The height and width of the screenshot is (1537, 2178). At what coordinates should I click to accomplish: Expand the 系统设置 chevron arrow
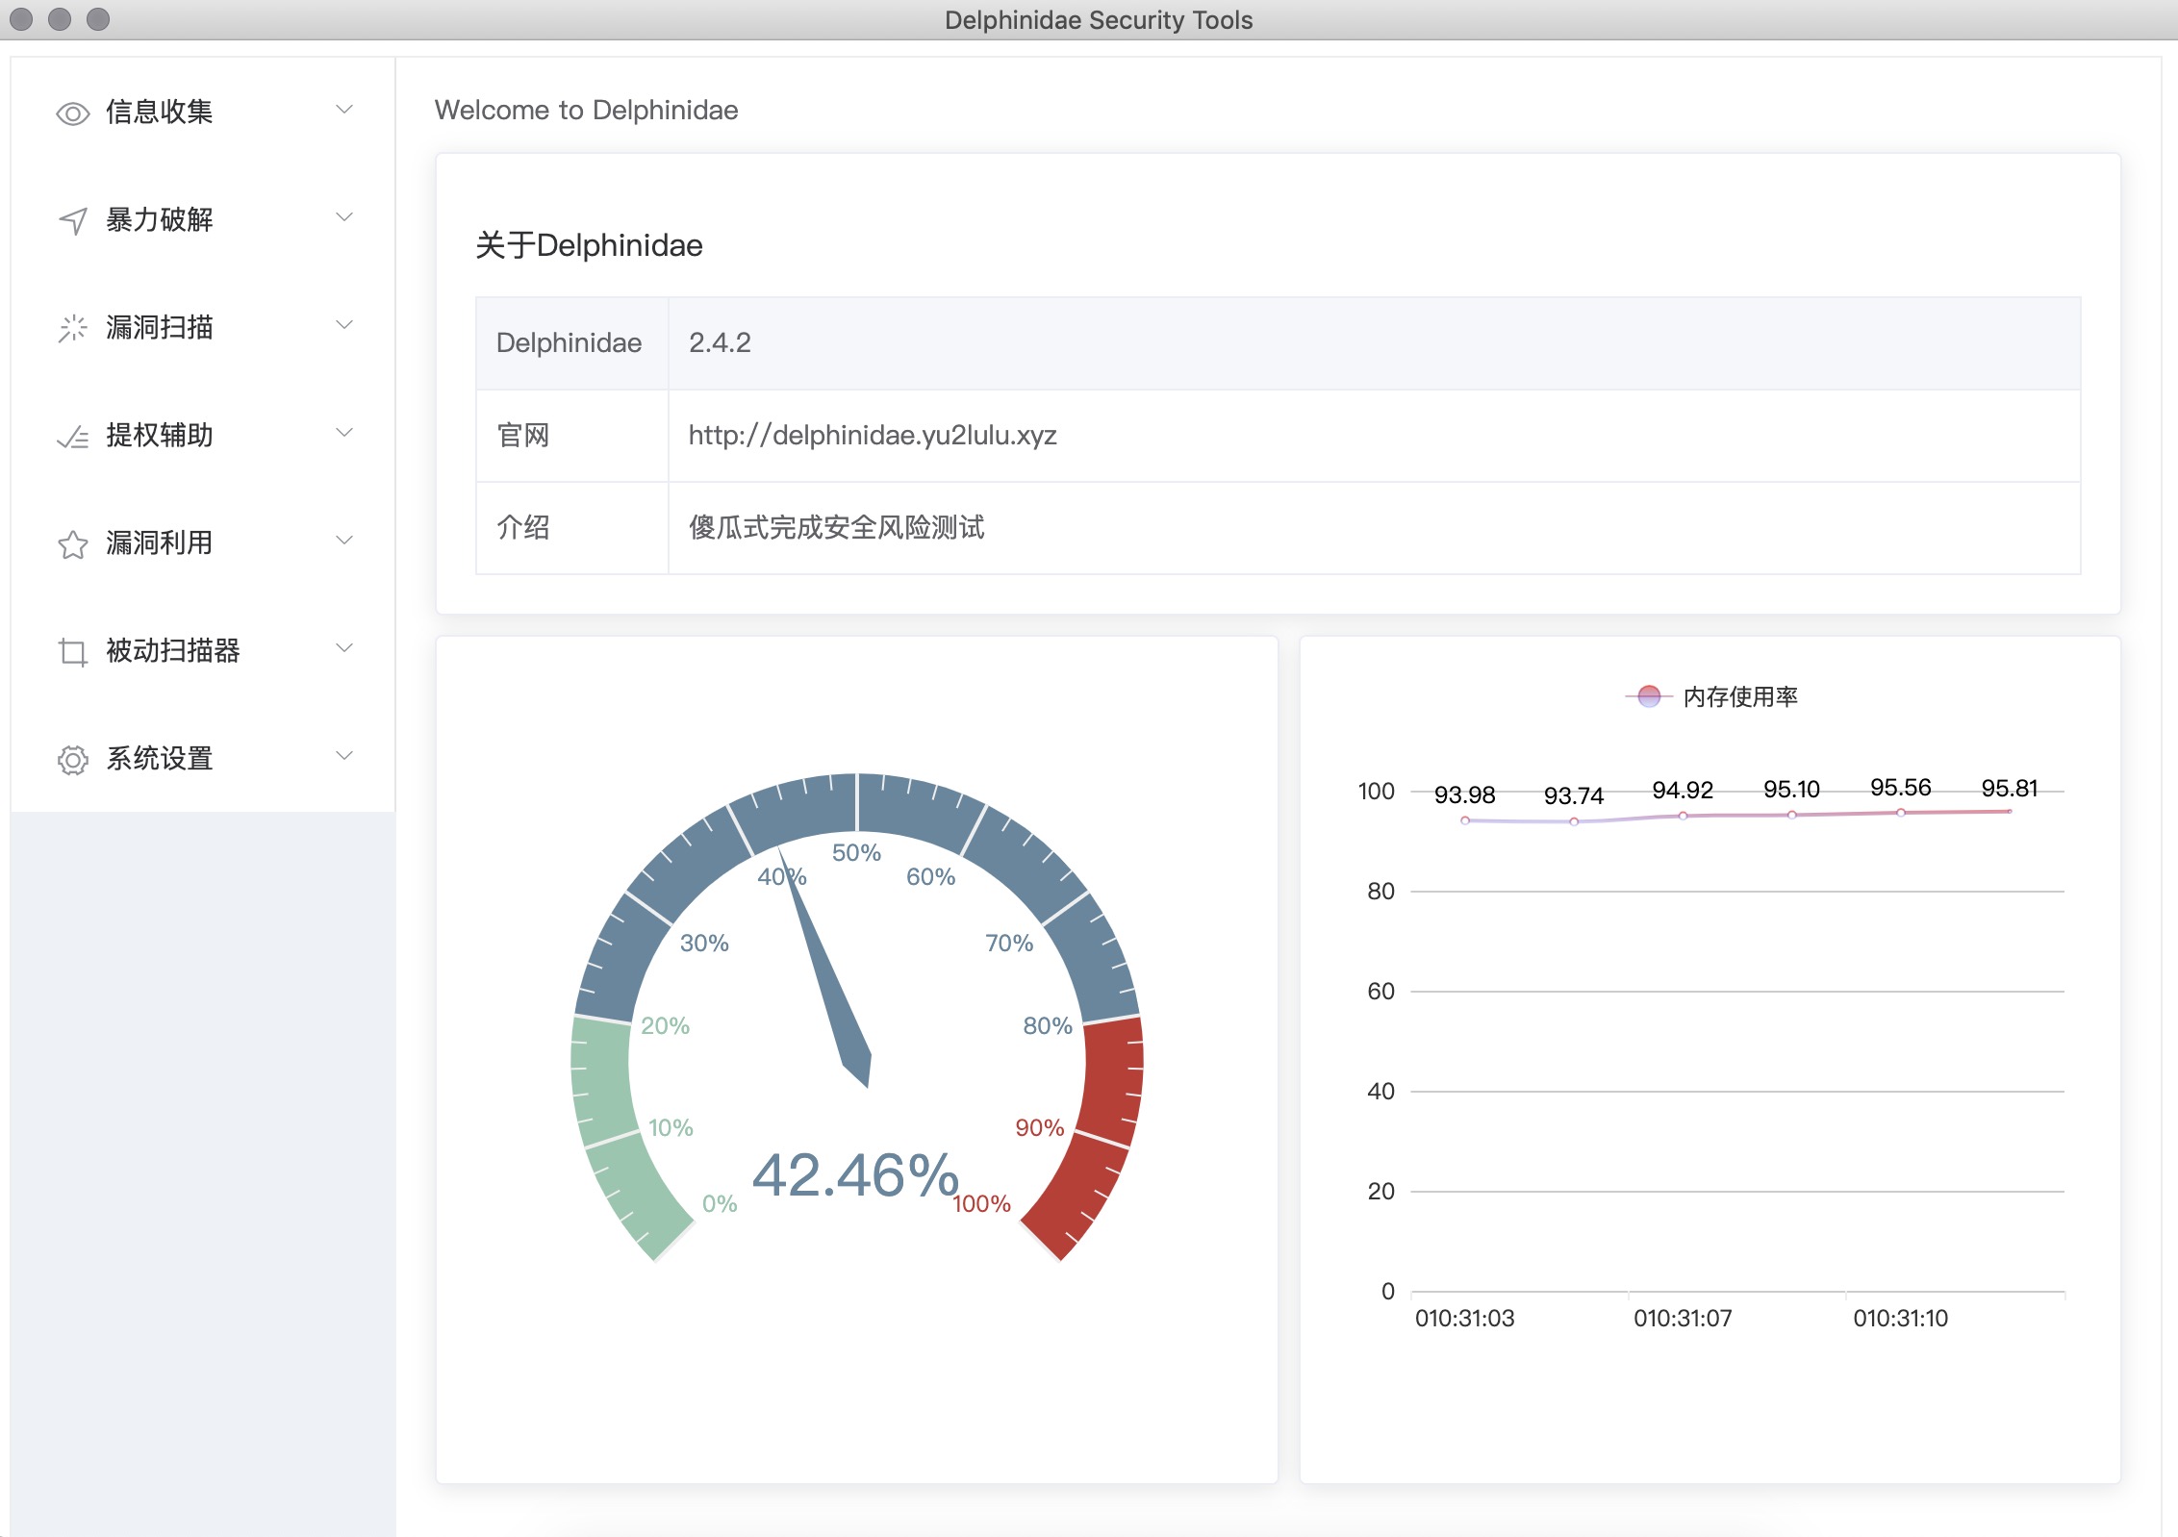(x=344, y=756)
